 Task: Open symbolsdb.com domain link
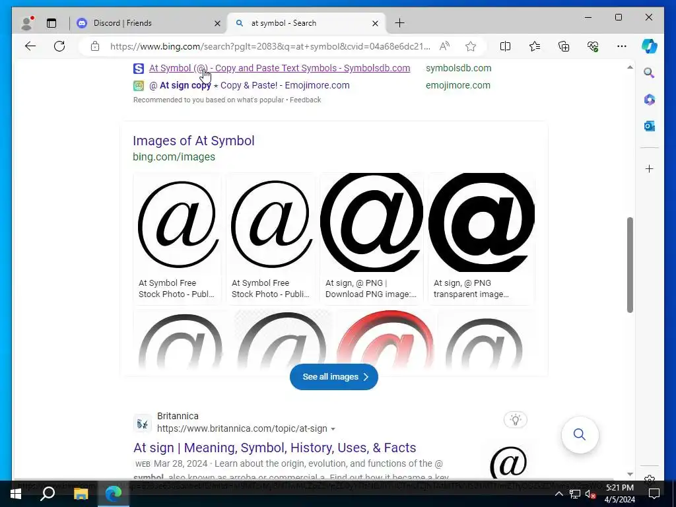click(x=458, y=68)
